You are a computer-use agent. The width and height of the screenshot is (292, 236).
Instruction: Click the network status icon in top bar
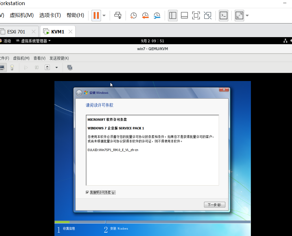click(x=285, y=41)
